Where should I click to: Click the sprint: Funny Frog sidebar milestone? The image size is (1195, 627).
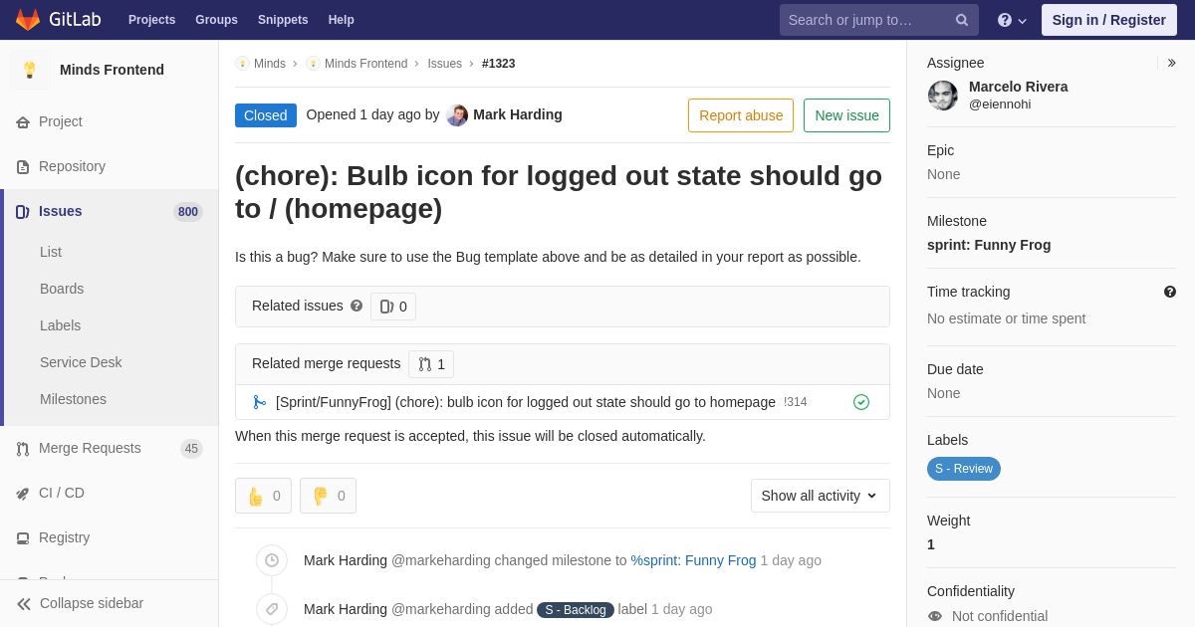989,245
